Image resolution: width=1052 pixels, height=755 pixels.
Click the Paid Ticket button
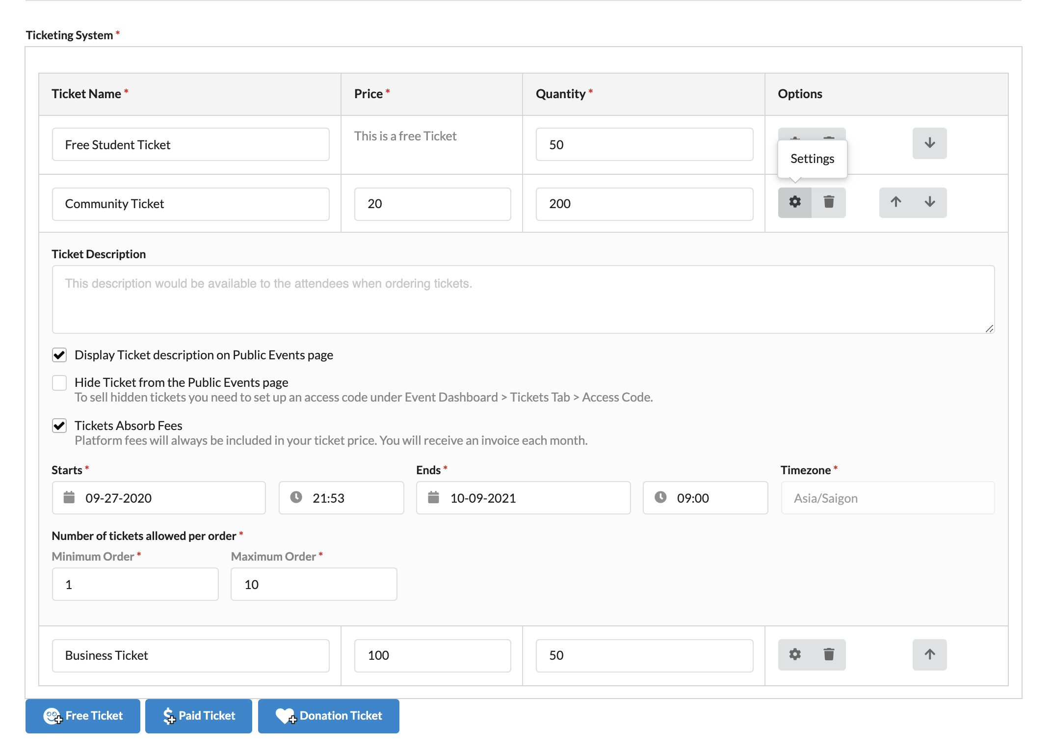click(198, 716)
